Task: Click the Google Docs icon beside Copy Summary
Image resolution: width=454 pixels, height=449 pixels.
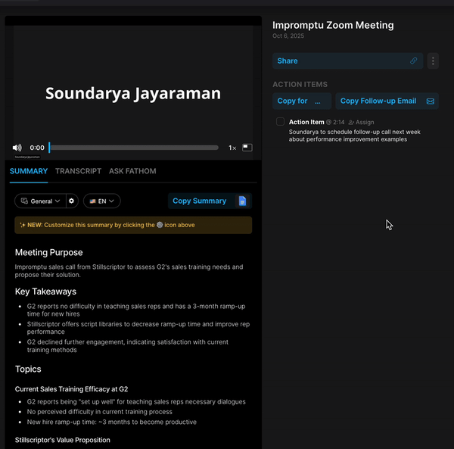Action: (242, 201)
